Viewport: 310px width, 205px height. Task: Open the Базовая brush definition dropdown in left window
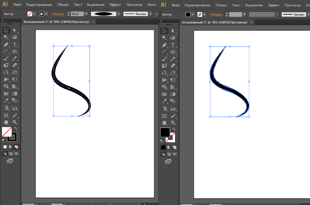150,14
